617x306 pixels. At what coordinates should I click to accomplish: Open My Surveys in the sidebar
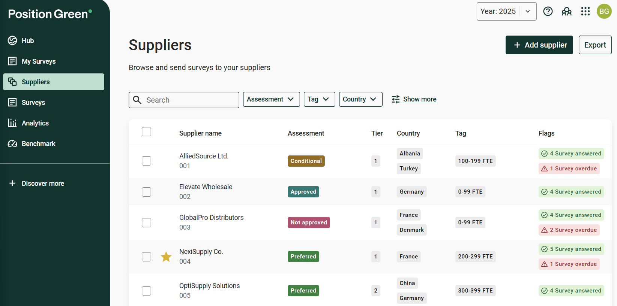pyautogui.click(x=39, y=61)
